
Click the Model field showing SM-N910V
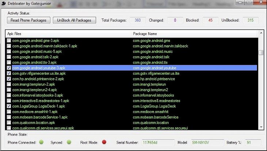207,143
